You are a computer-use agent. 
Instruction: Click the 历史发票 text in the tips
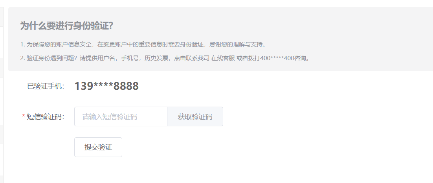click(x=156, y=59)
